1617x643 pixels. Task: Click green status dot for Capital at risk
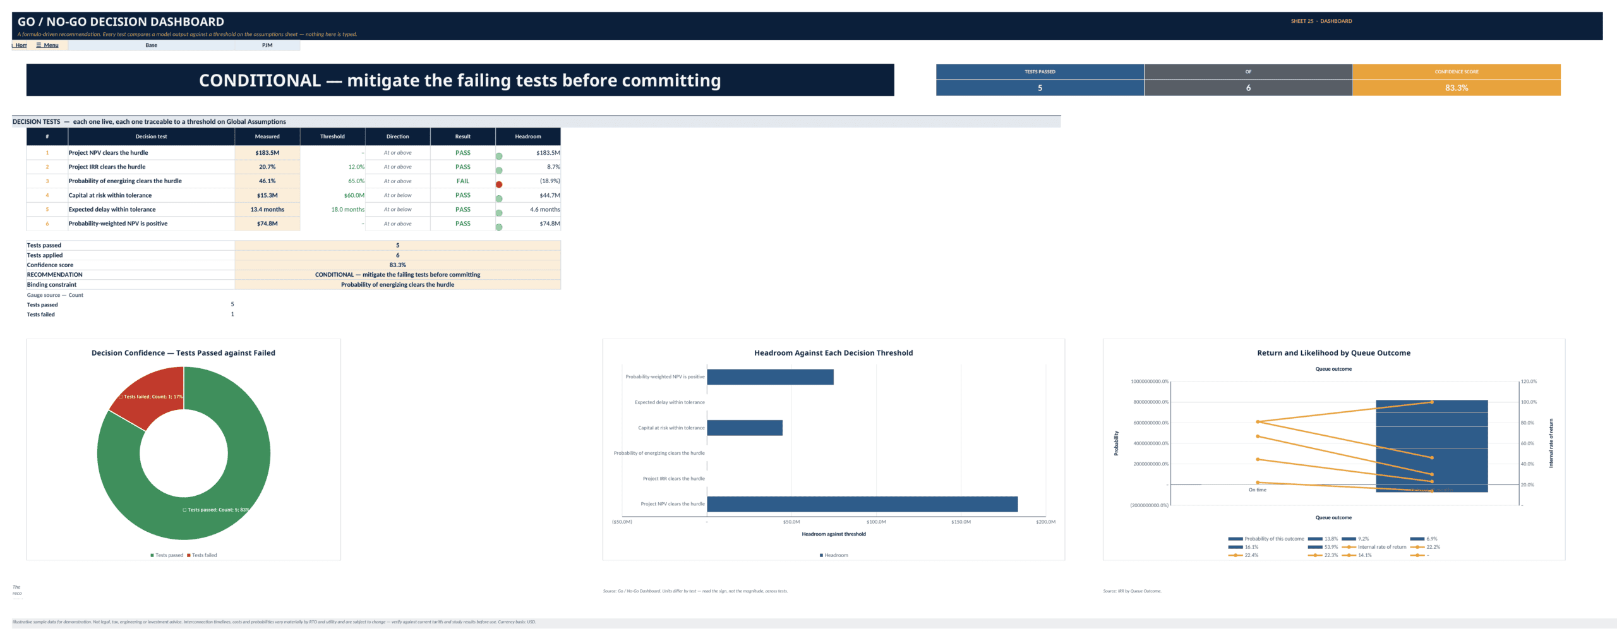499,199
